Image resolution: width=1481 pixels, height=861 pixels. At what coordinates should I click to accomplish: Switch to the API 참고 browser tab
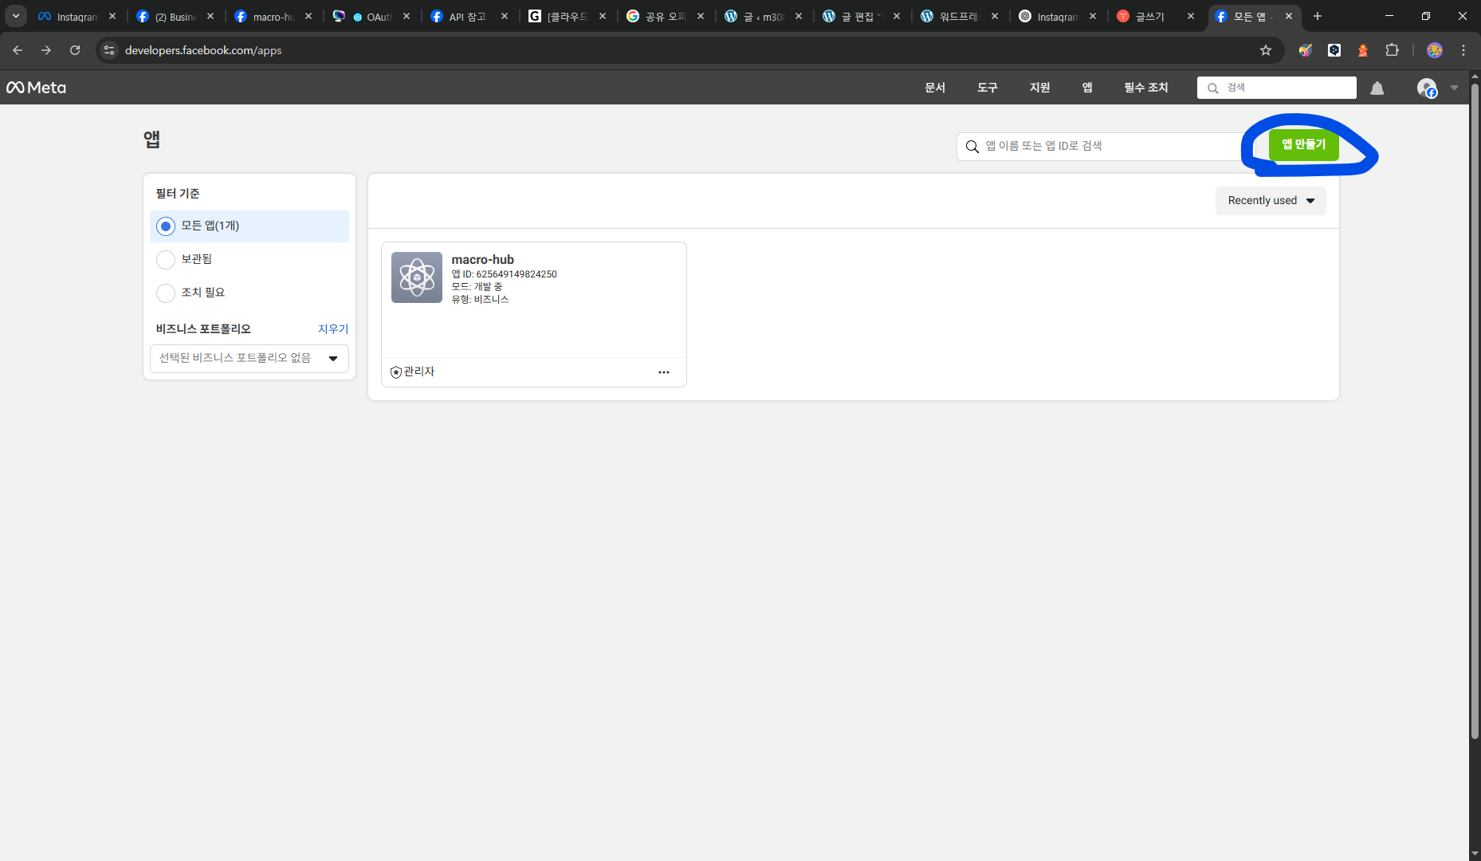point(470,16)
